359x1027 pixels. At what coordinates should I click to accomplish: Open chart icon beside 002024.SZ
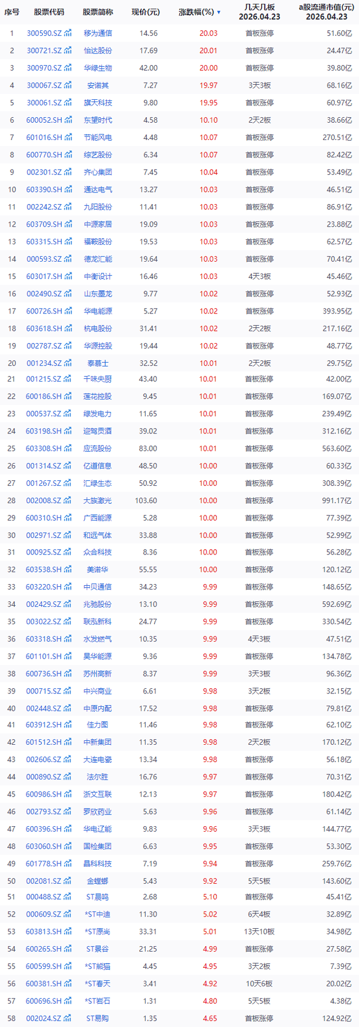68,1019
